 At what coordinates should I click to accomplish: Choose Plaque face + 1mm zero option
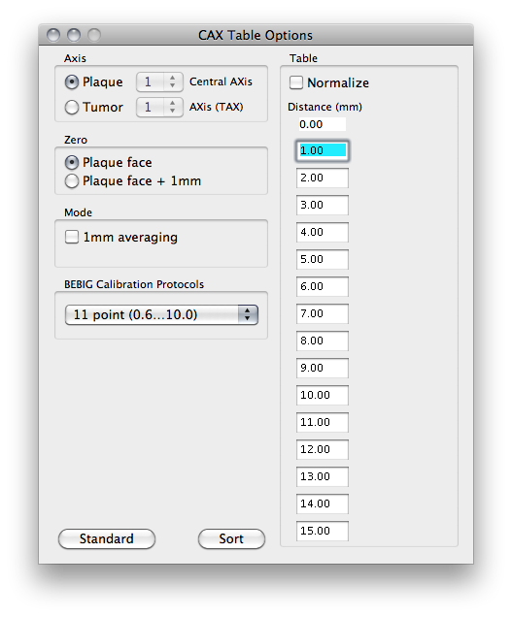[x=72, y=181]
